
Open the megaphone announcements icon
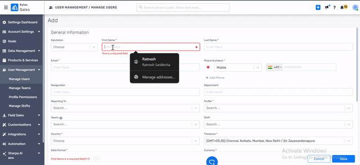pos(327,7)
